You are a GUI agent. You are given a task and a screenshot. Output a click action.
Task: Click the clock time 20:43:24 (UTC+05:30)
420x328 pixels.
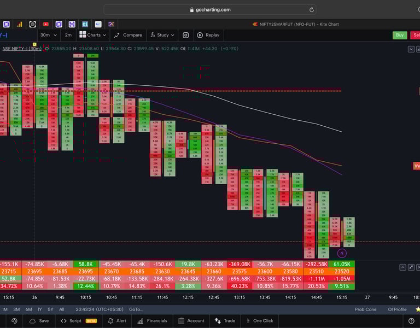click(x=100, y=309)
